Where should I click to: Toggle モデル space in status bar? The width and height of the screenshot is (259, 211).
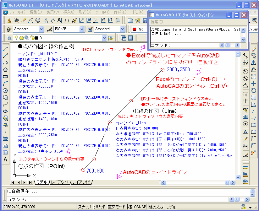tap(171, 207)
